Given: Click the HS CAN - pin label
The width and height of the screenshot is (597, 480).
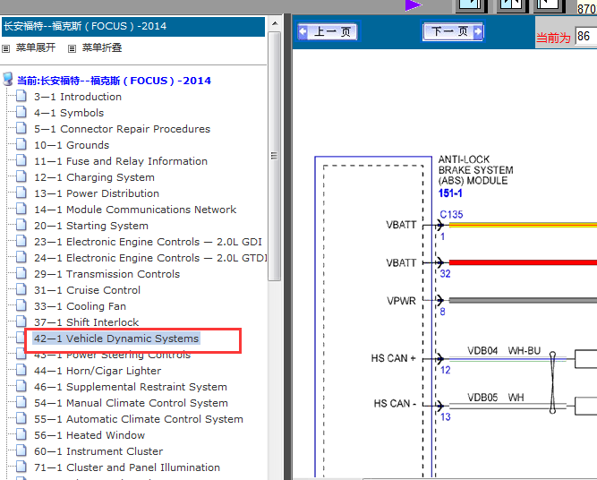Looking at the screenshot, I should click(395, 403).
